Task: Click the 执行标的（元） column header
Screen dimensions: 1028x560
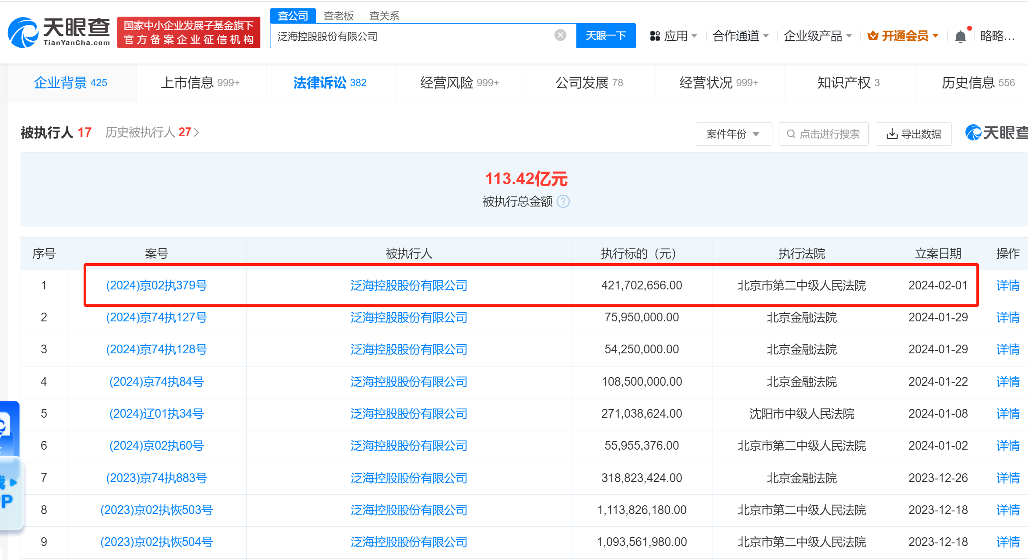Action: (642, 254)
